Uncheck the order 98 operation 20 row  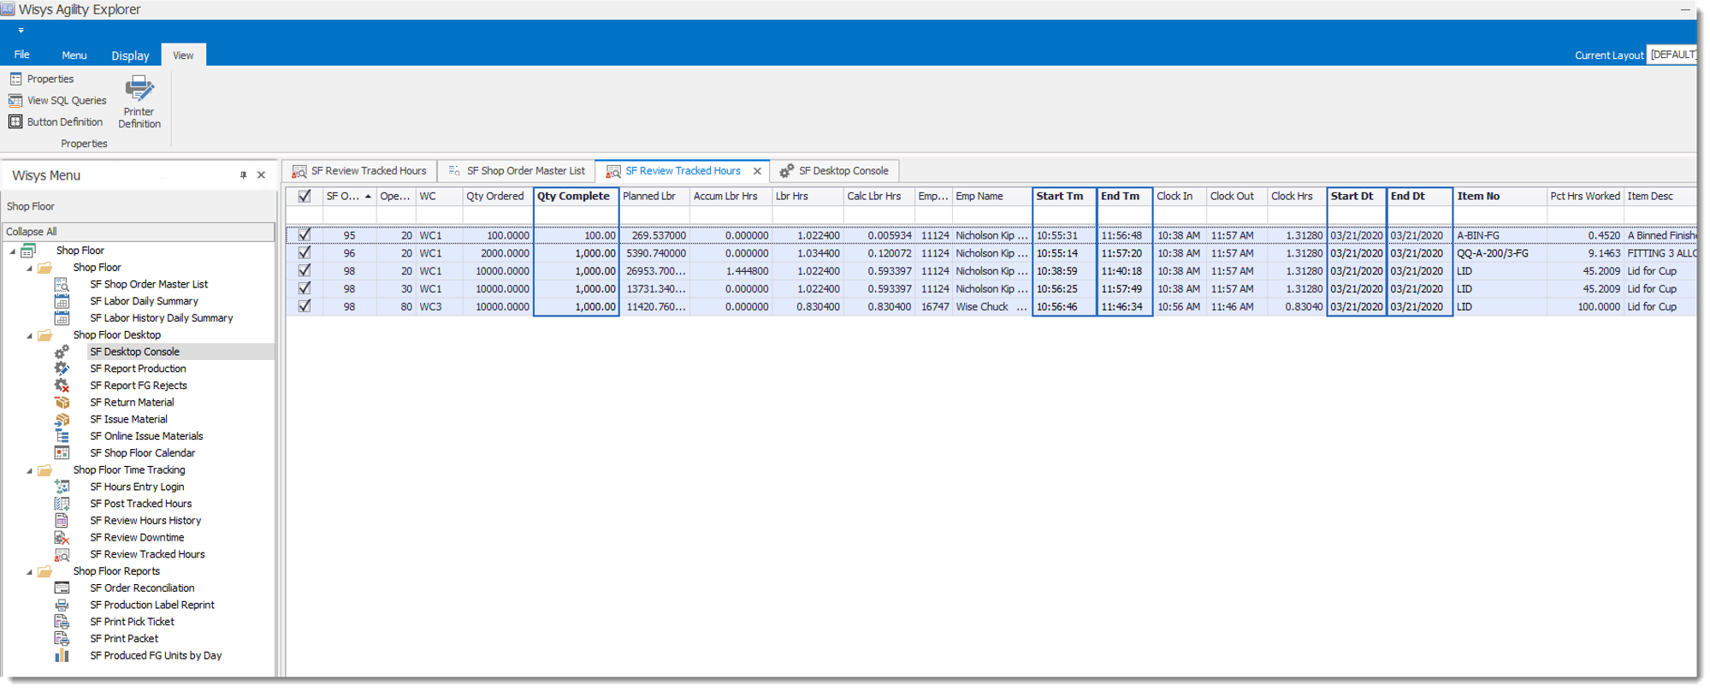tap(305, 271)
